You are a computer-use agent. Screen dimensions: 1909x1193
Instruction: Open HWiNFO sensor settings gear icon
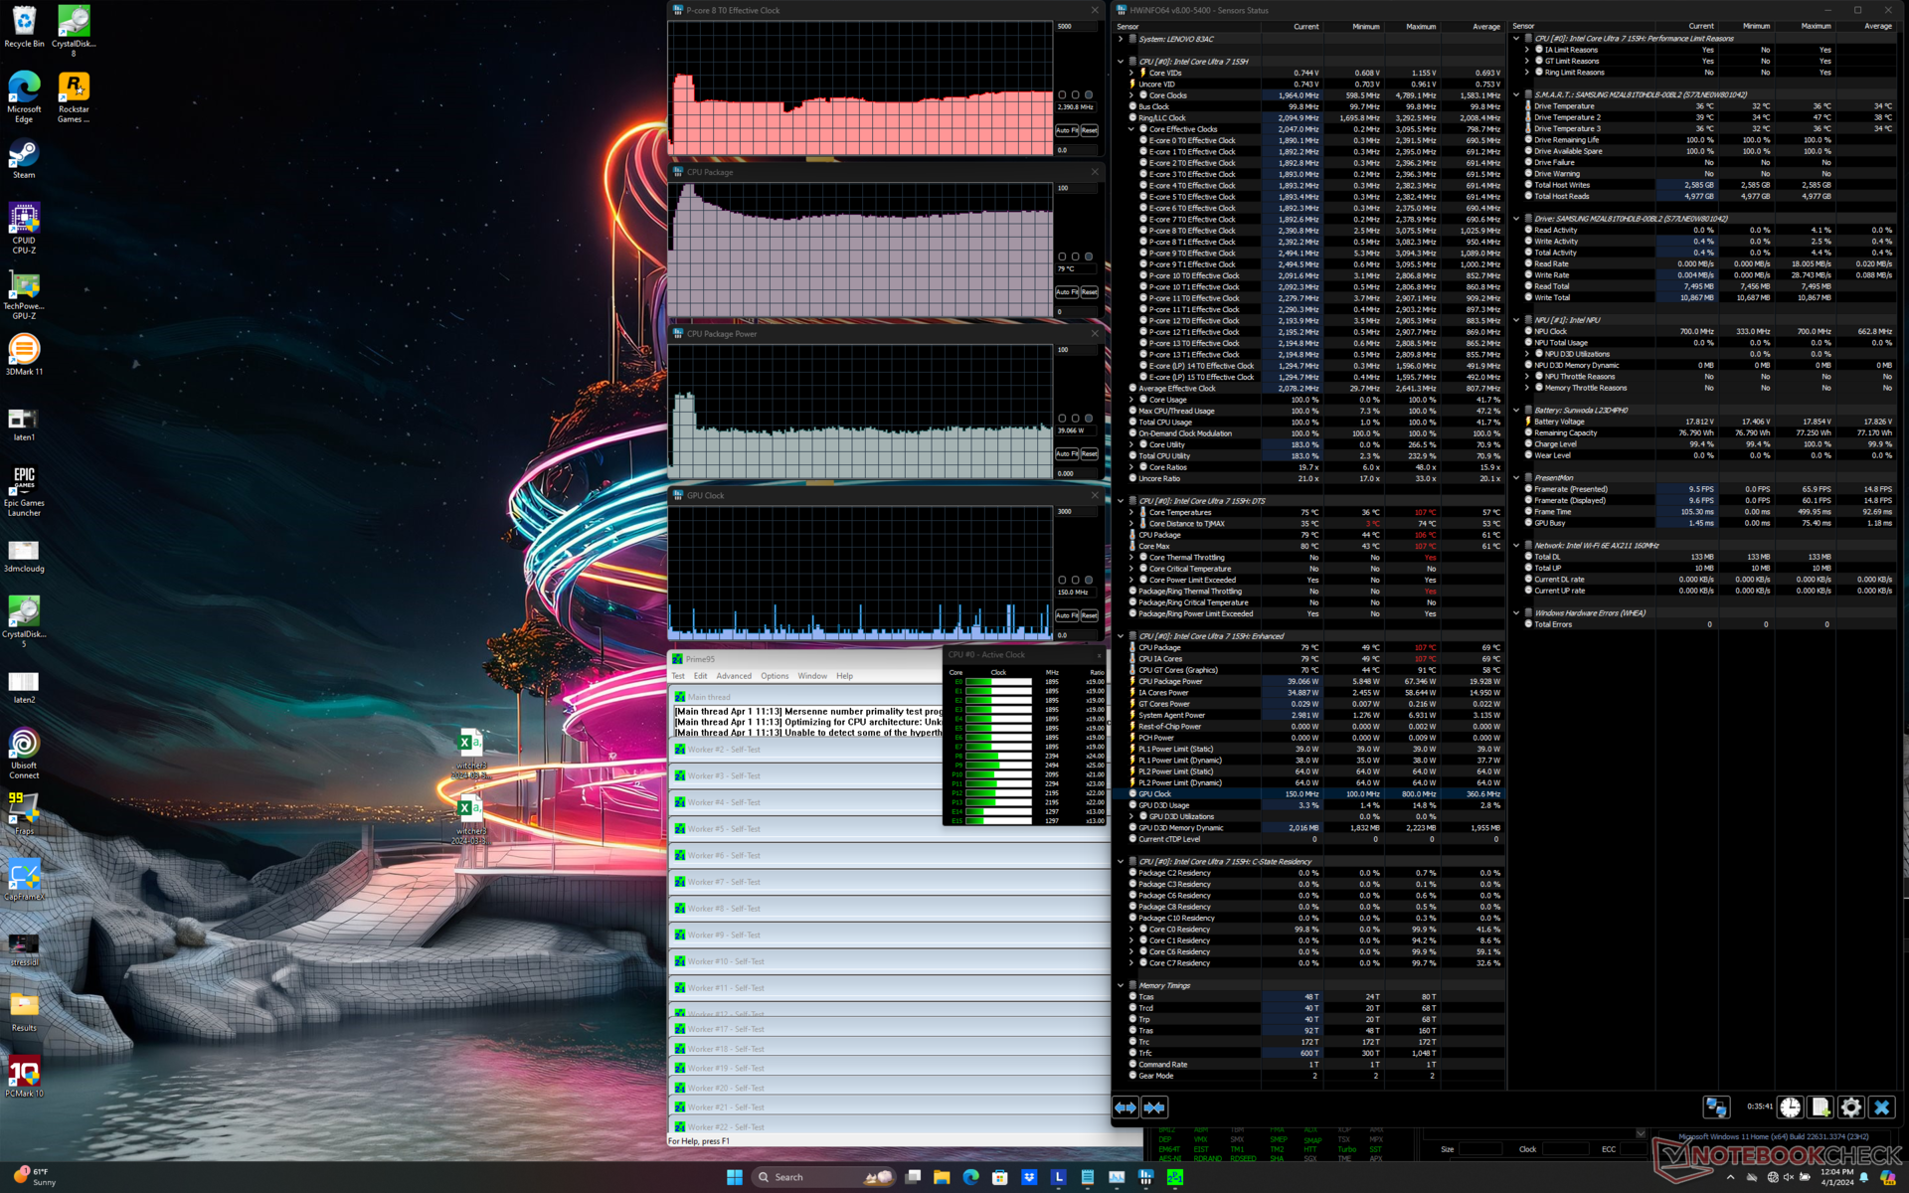click(x=1850, y=1108)
